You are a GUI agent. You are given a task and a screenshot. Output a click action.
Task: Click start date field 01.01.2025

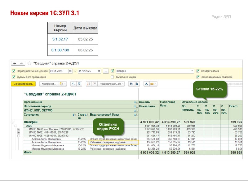tap(59, 71)
